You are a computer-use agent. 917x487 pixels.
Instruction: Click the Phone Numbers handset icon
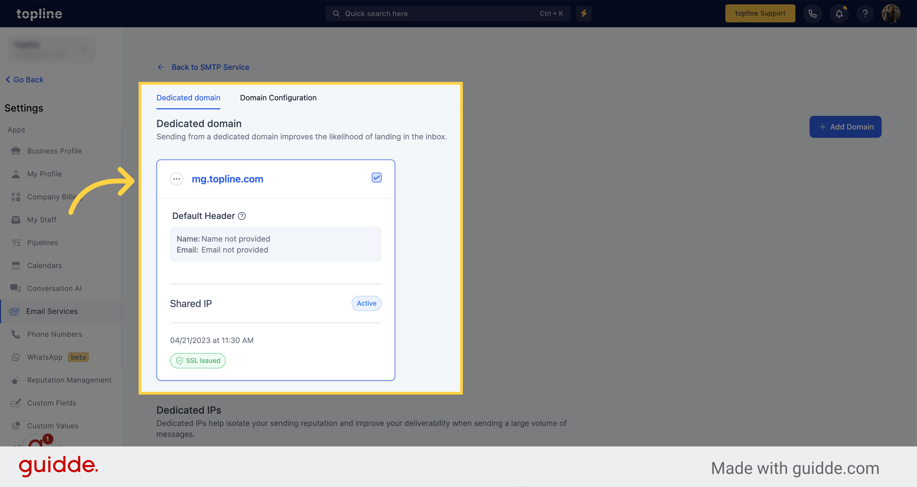point(16,334)
